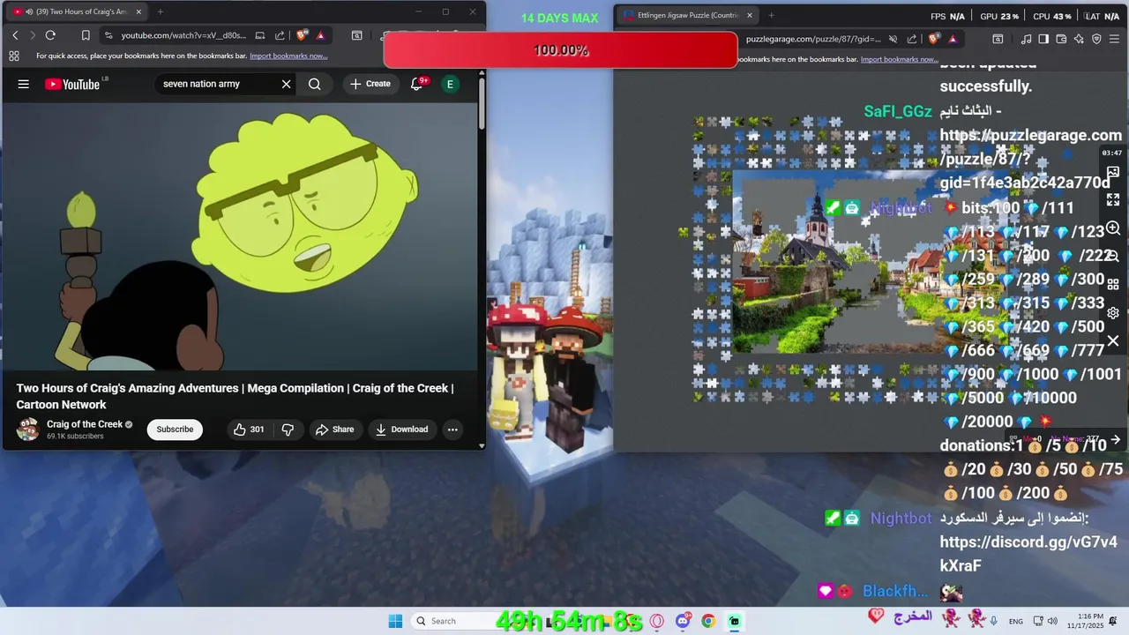Viewport: 1129px width, 635px height.
Task: Open Brave Shields in the YouTube window
Action: pos(303,35)
